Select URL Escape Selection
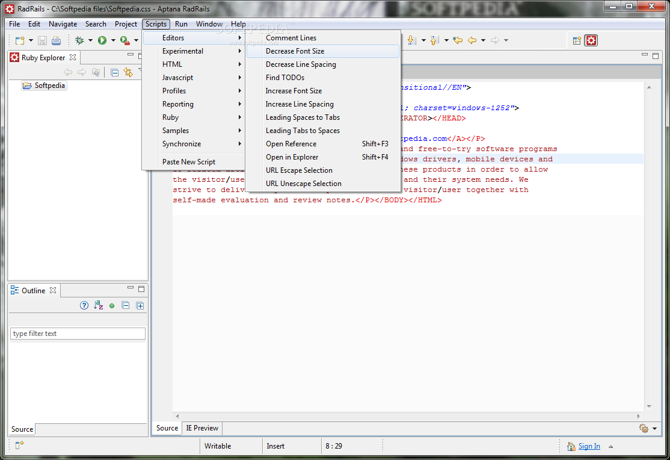Image resolution: width=670 pixels, height=460 pixels. 323,170
